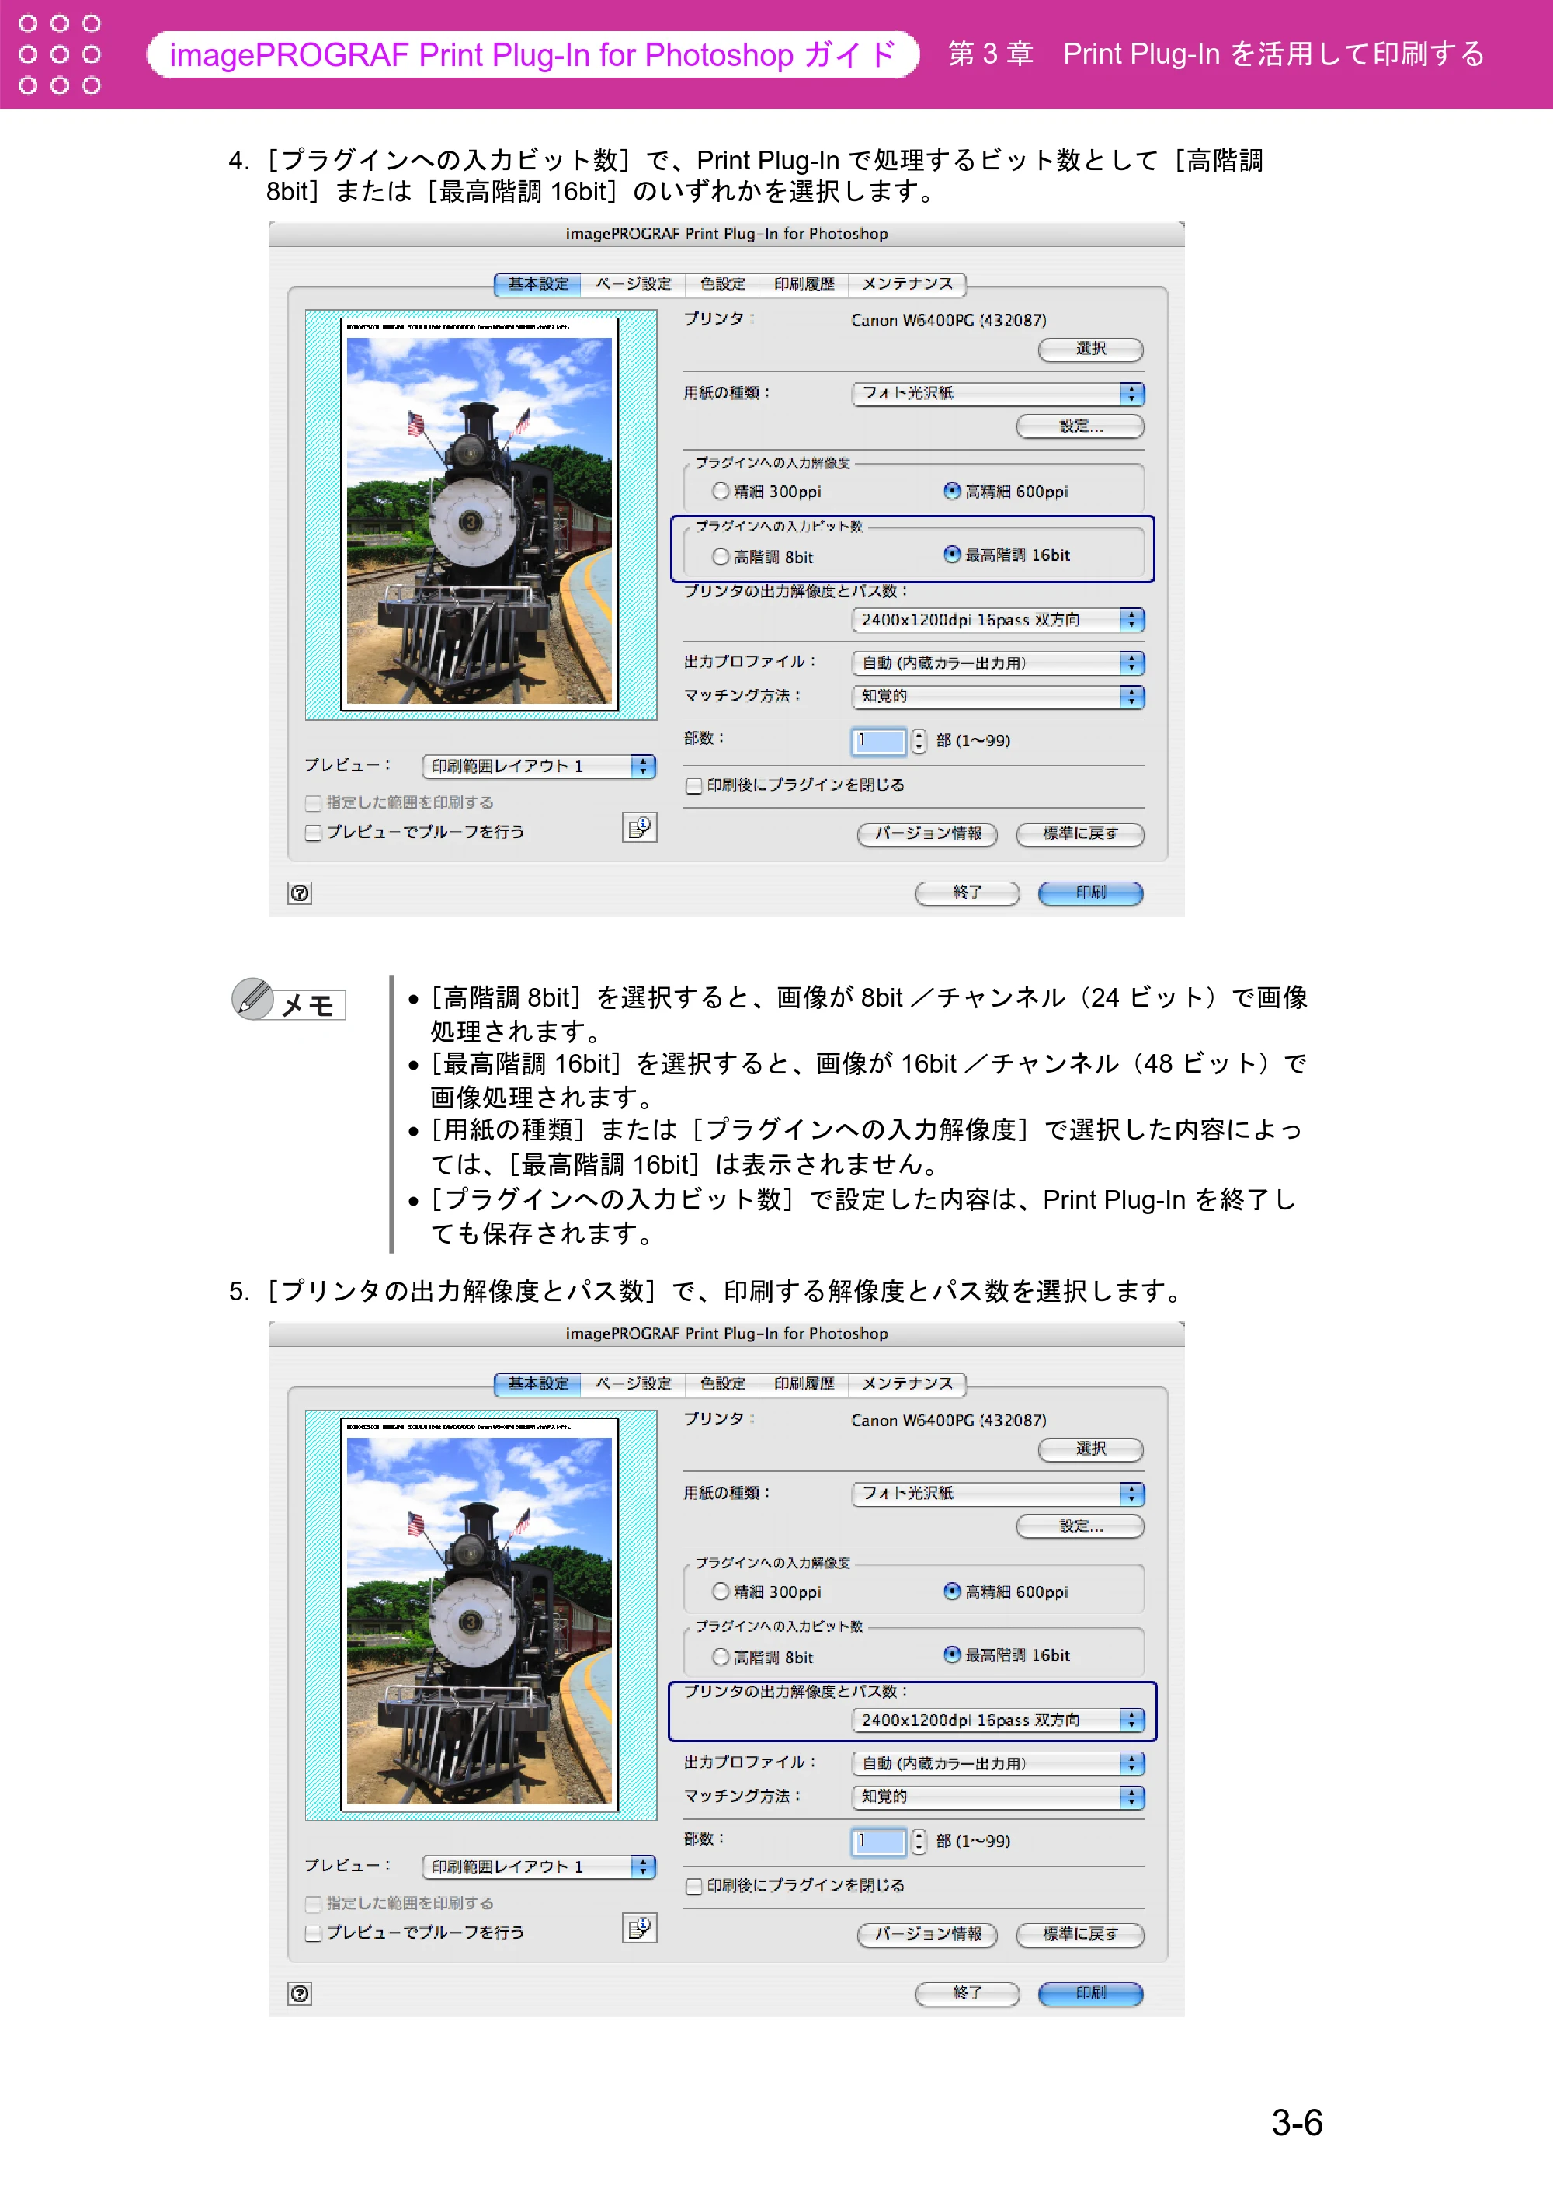Click the help question mark icon in upper dialog
Viewport: 1553px width, 2199px height.
300,892
